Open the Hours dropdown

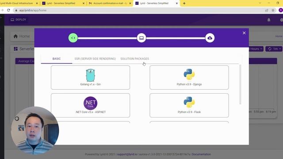pyautogui.click(x=256, y=49)
